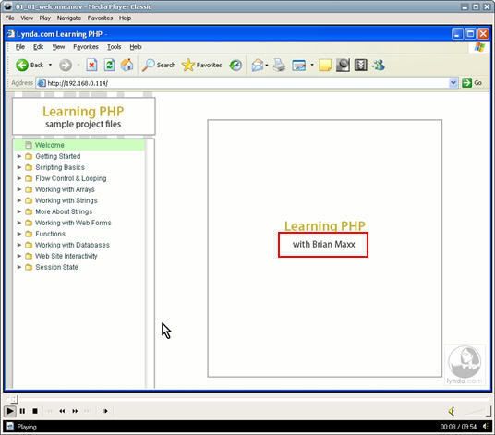Open Media Player Classic File menu
This screenshot has height=435, width=495.
click(10, 18)
